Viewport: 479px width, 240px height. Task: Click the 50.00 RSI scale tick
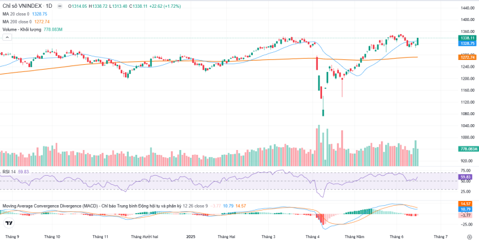[466, 181]
